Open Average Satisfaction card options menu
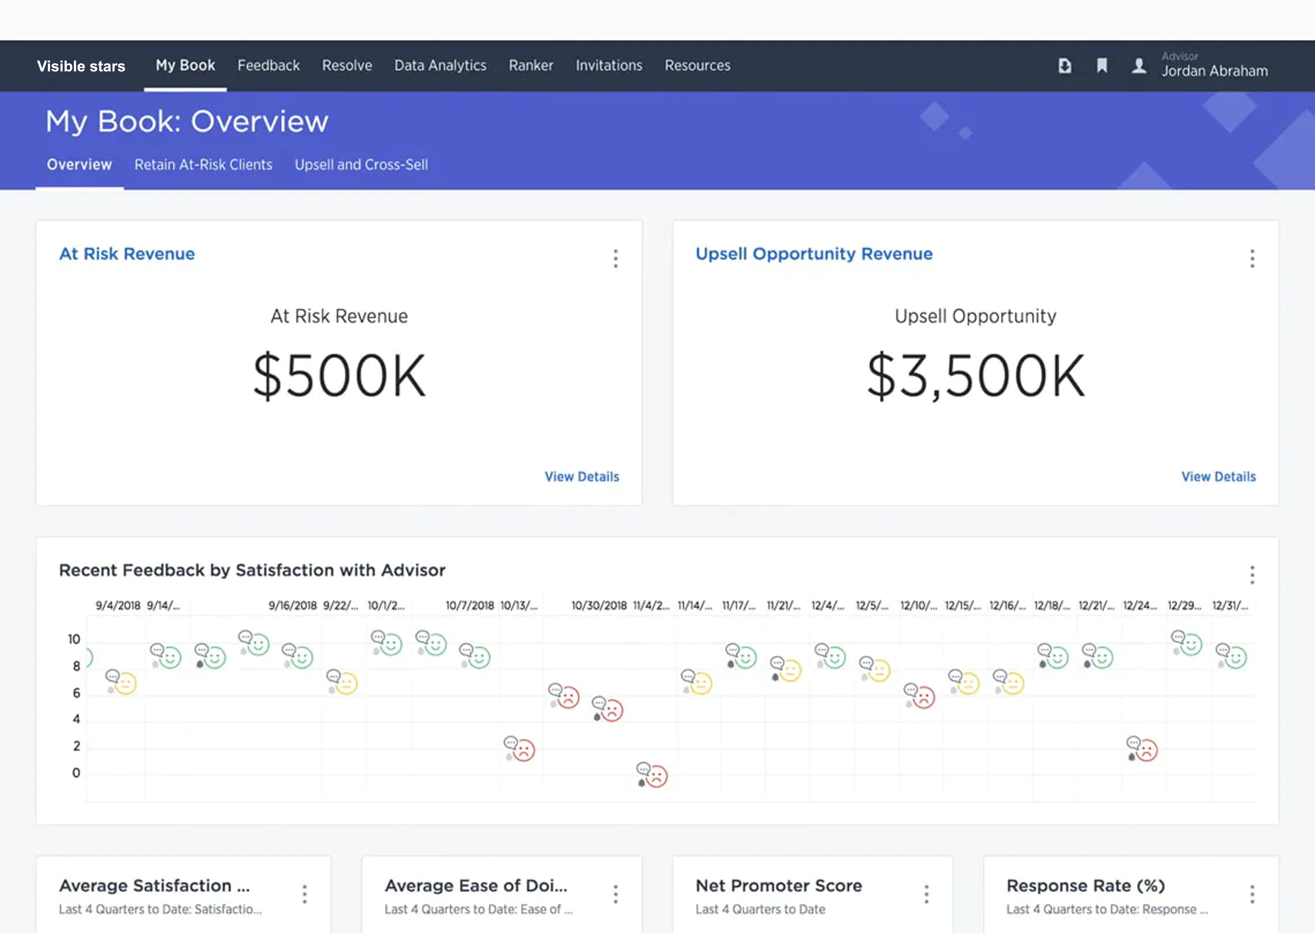Viewport: 1315px width, 933px height. (305, 894)
